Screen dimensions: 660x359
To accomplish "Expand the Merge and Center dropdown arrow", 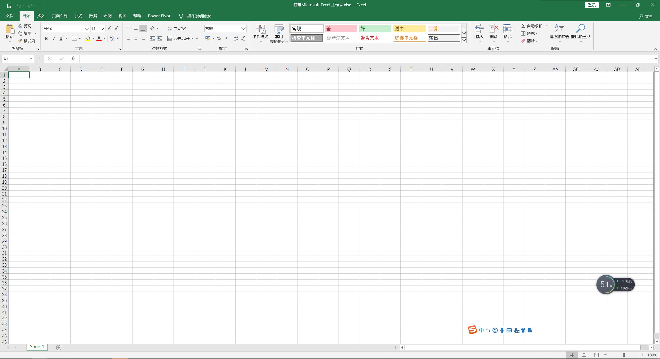I will click(x=197, y=38).
